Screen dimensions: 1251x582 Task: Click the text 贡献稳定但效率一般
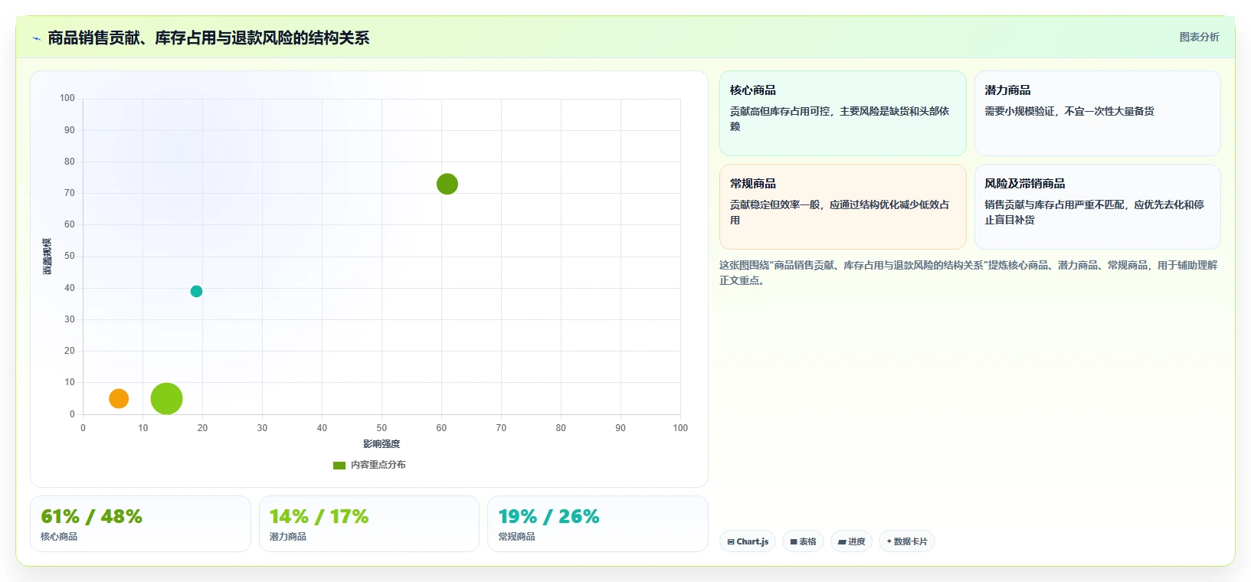[x=775, y=204]
